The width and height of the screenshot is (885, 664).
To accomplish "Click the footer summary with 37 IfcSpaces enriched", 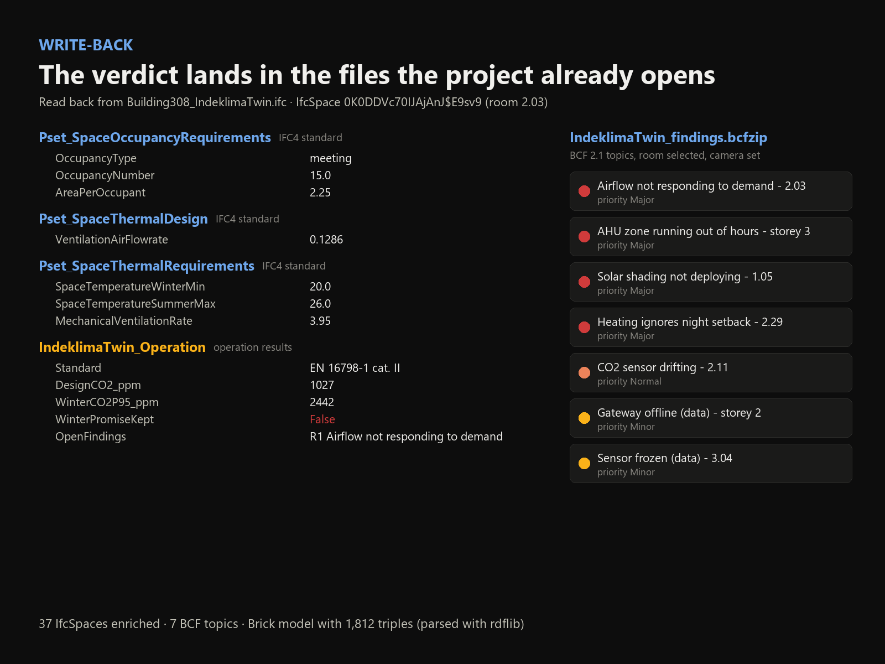I will (282, 624).
